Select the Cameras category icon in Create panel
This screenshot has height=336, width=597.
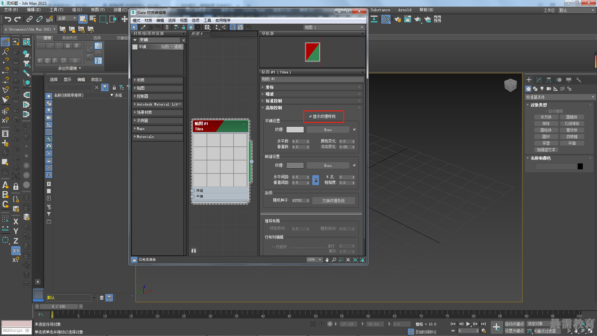(x=549, y=89)
